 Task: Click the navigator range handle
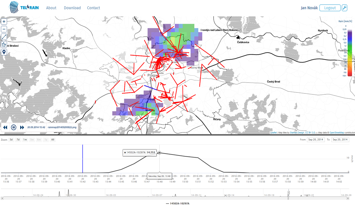[x=289, y=193]
